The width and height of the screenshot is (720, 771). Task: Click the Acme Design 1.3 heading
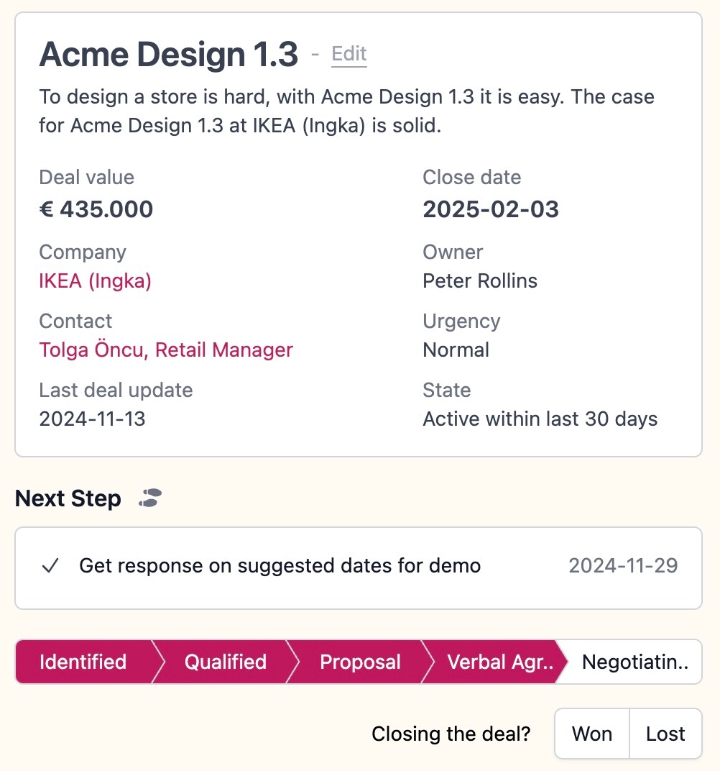pyautogui.click(x=168, y=55)
